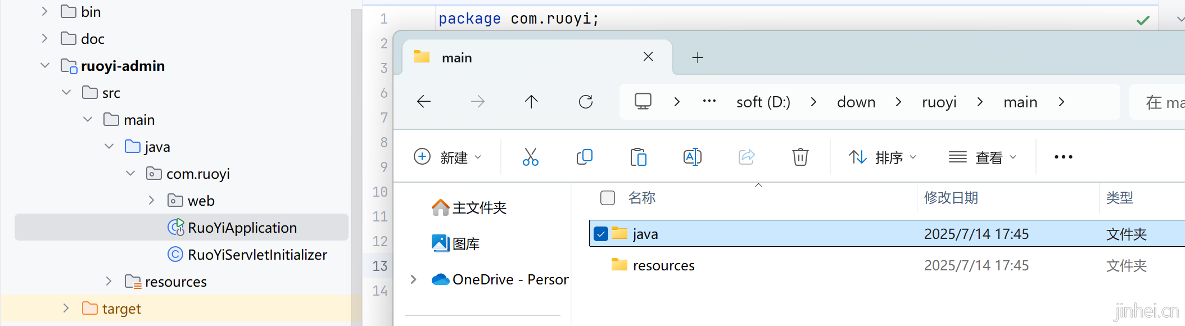Click the main breadcrumb in address bar
The width and height of the screenshot is (1185, 326).
pos(1020,102)
